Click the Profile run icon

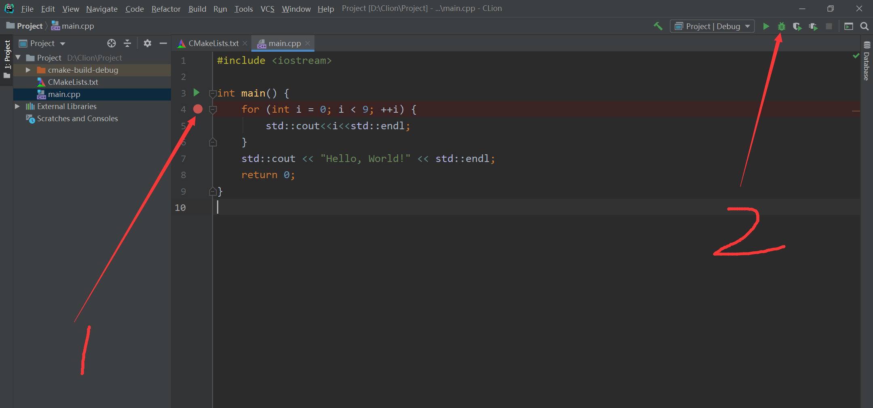point(813,26)
